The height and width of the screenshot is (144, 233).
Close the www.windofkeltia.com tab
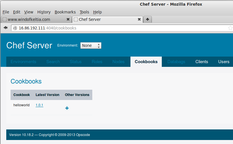tap(68, 19)
